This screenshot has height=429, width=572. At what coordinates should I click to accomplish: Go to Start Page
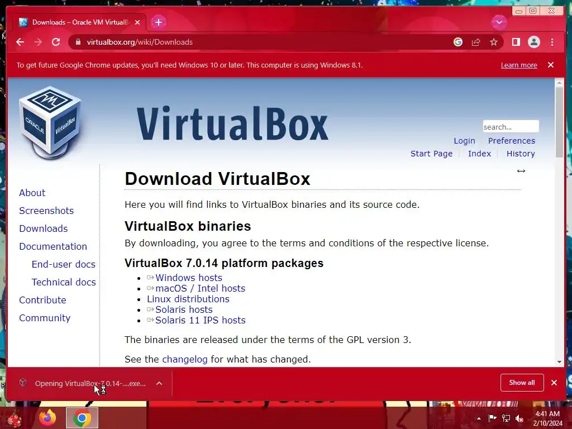[431, 154]
